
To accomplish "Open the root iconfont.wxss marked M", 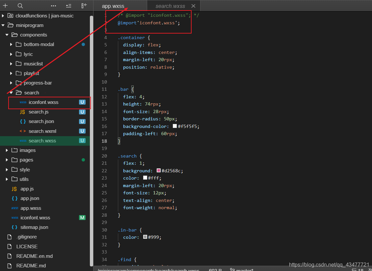I will point(35,218).
